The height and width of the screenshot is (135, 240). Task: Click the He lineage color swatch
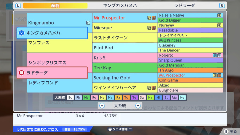point(182,97)
